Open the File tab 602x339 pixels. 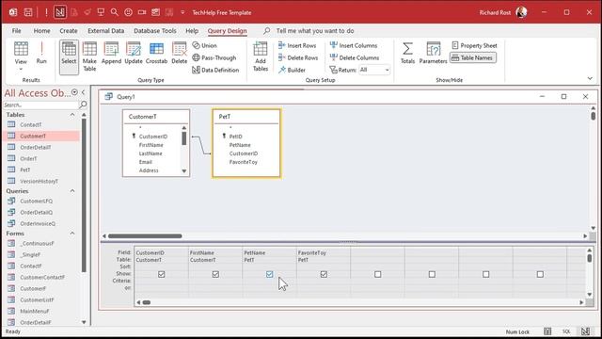tap(17, 31)
